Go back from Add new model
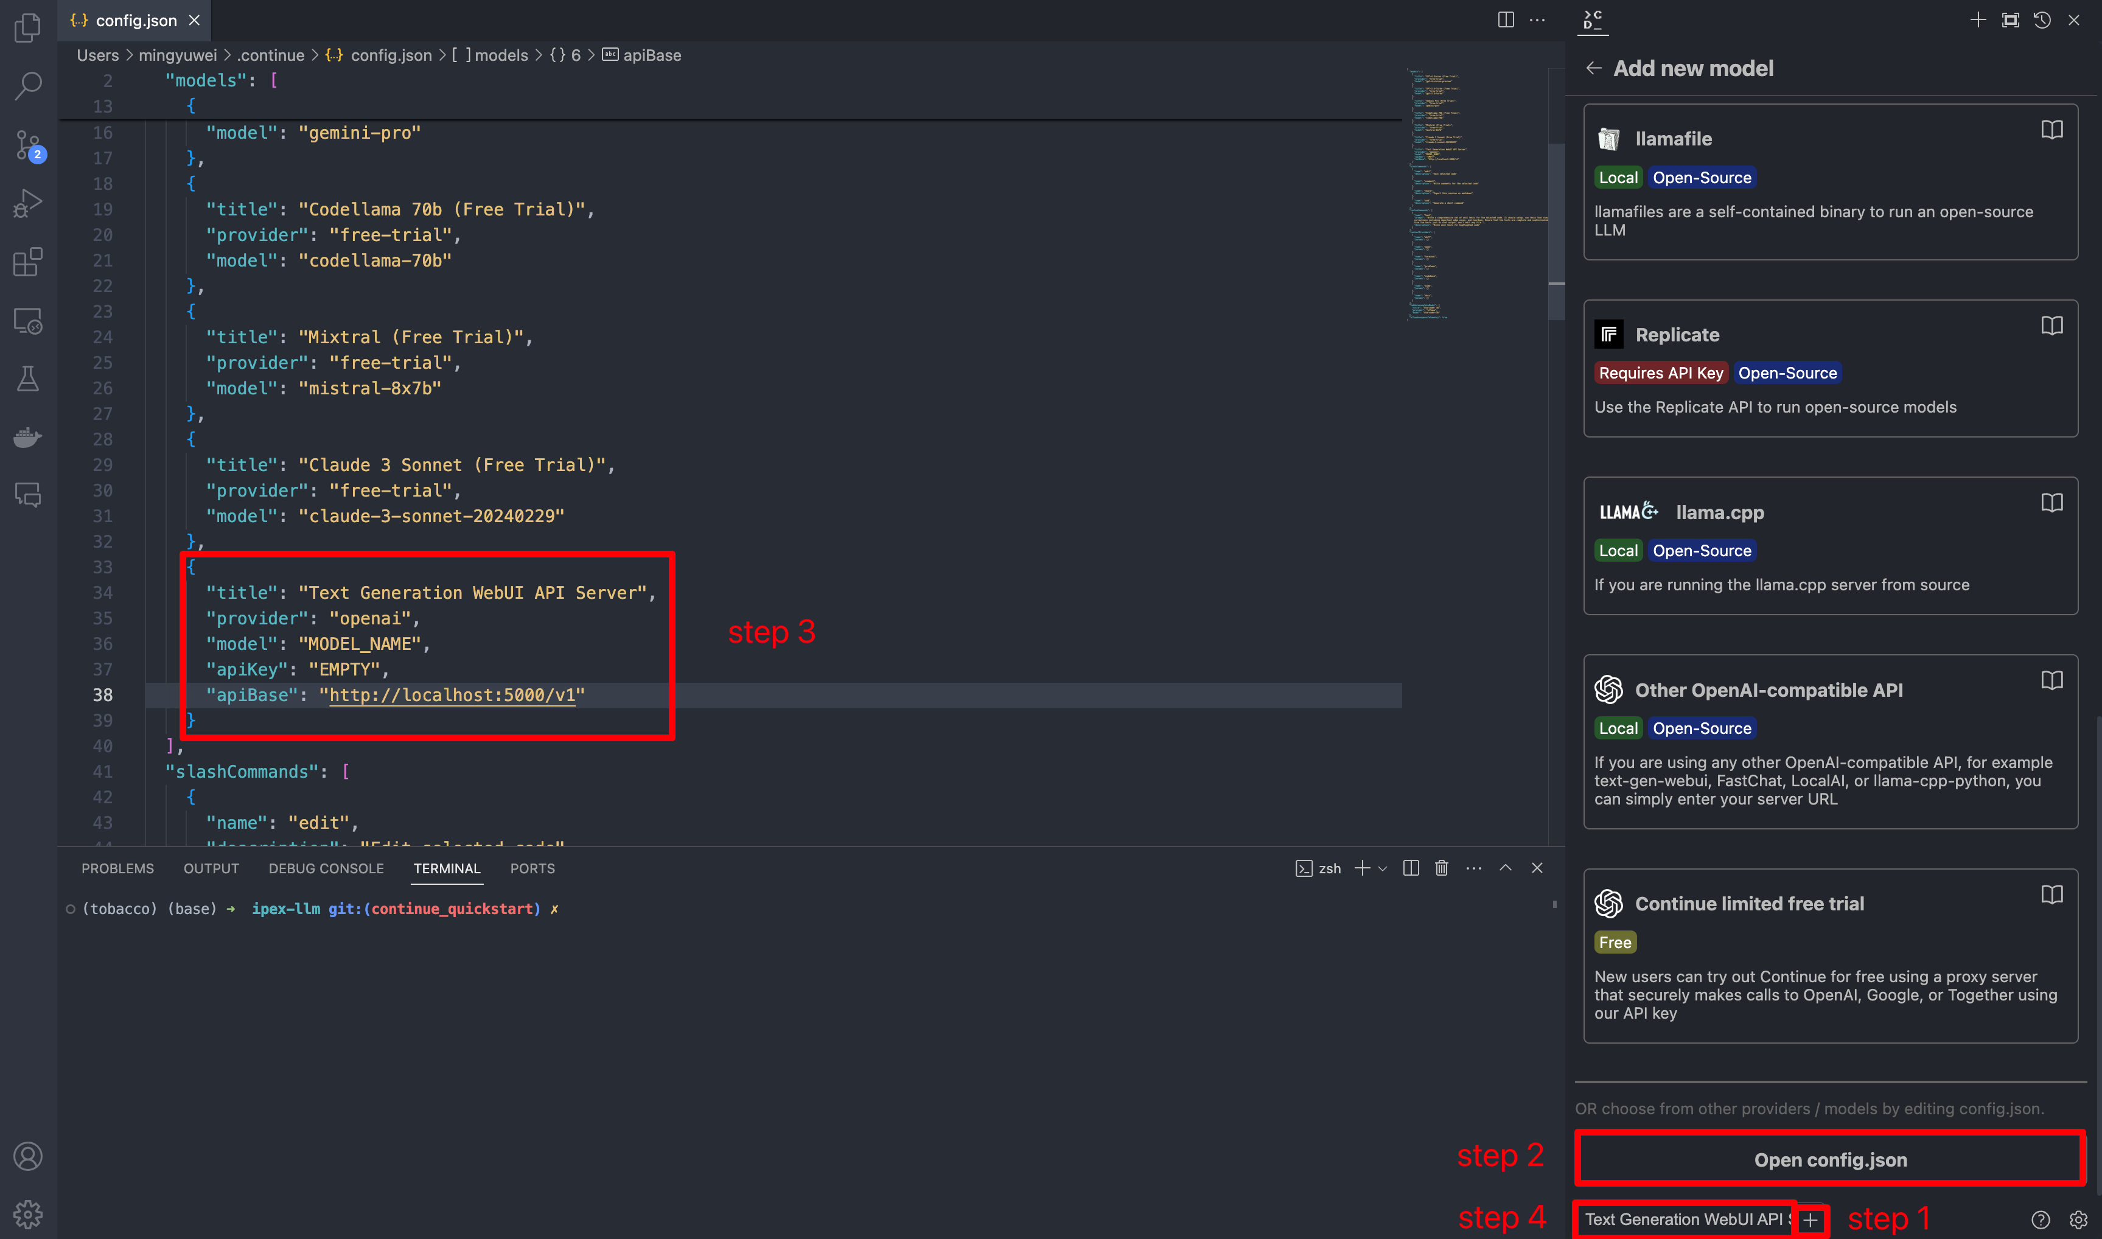The image size is (2102, 1239). tap(1594, 69)
